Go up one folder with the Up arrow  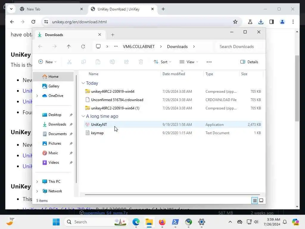[69, 47]
